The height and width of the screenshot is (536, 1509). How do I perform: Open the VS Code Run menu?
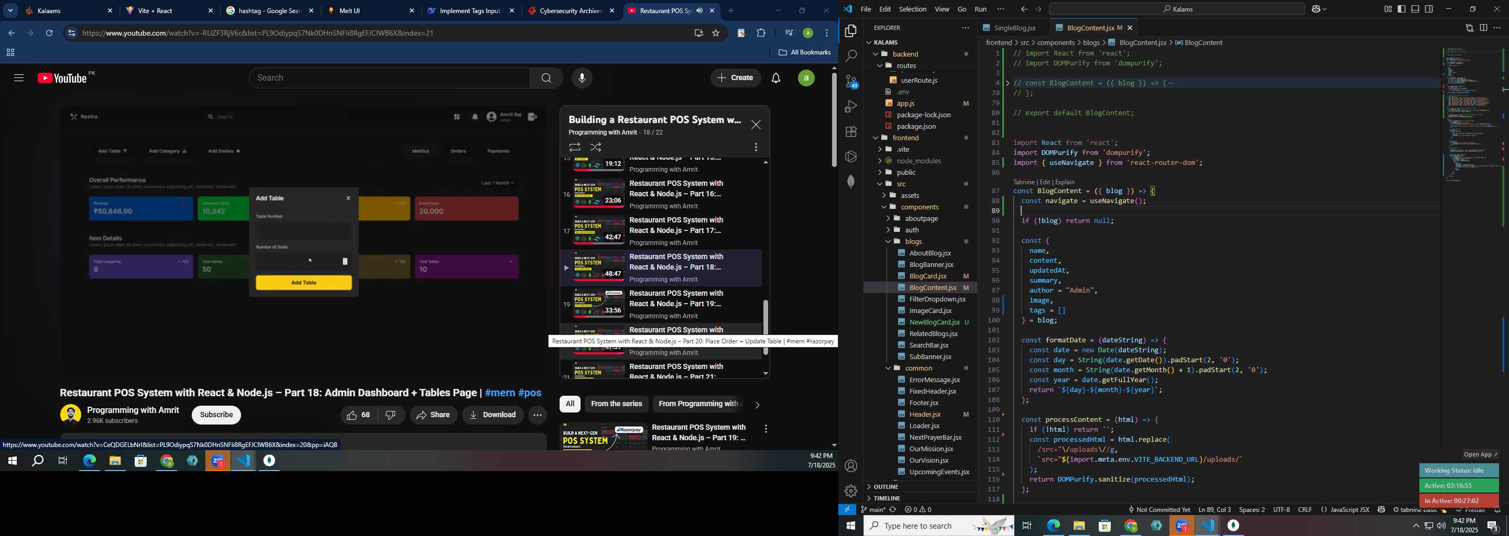point(980,9)
